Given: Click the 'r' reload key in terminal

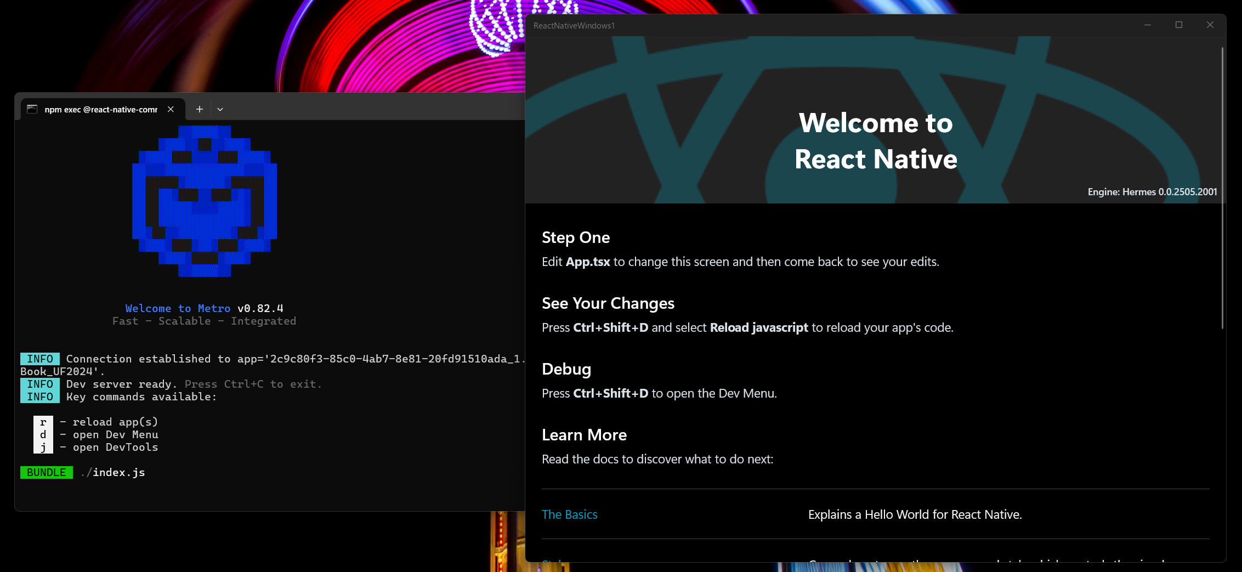Looking at the screenshot, I should 43,422.
